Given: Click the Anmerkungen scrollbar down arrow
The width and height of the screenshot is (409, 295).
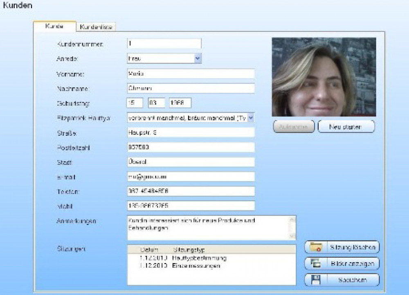Looking at the screenshot, I should point(292,236).
